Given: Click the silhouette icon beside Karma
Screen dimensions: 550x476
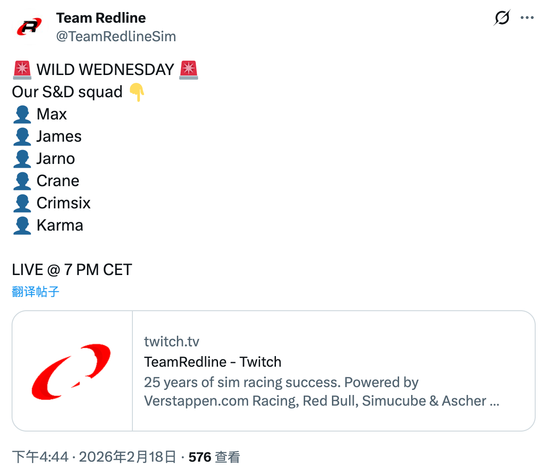Looking at the screenshot, I should [22, 225].
